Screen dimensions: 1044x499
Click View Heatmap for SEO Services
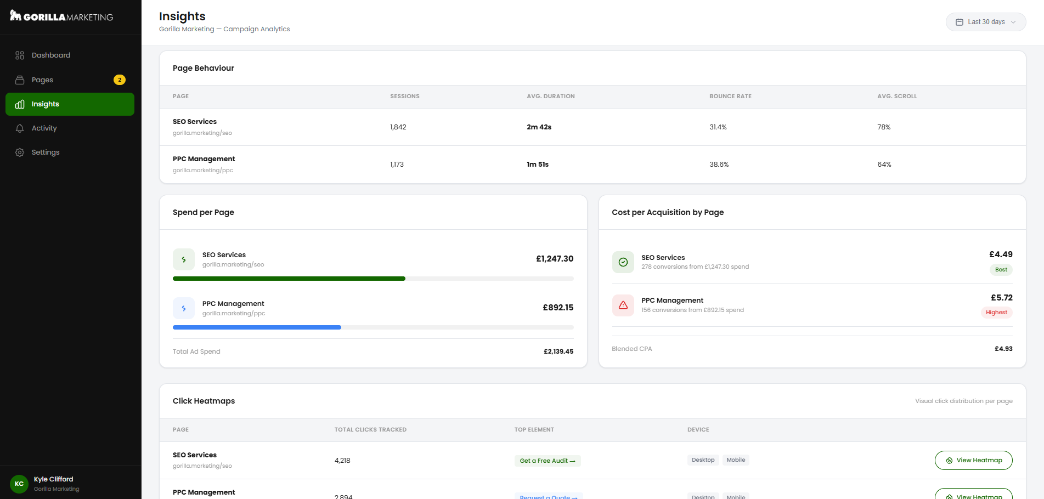click(973, 461)
